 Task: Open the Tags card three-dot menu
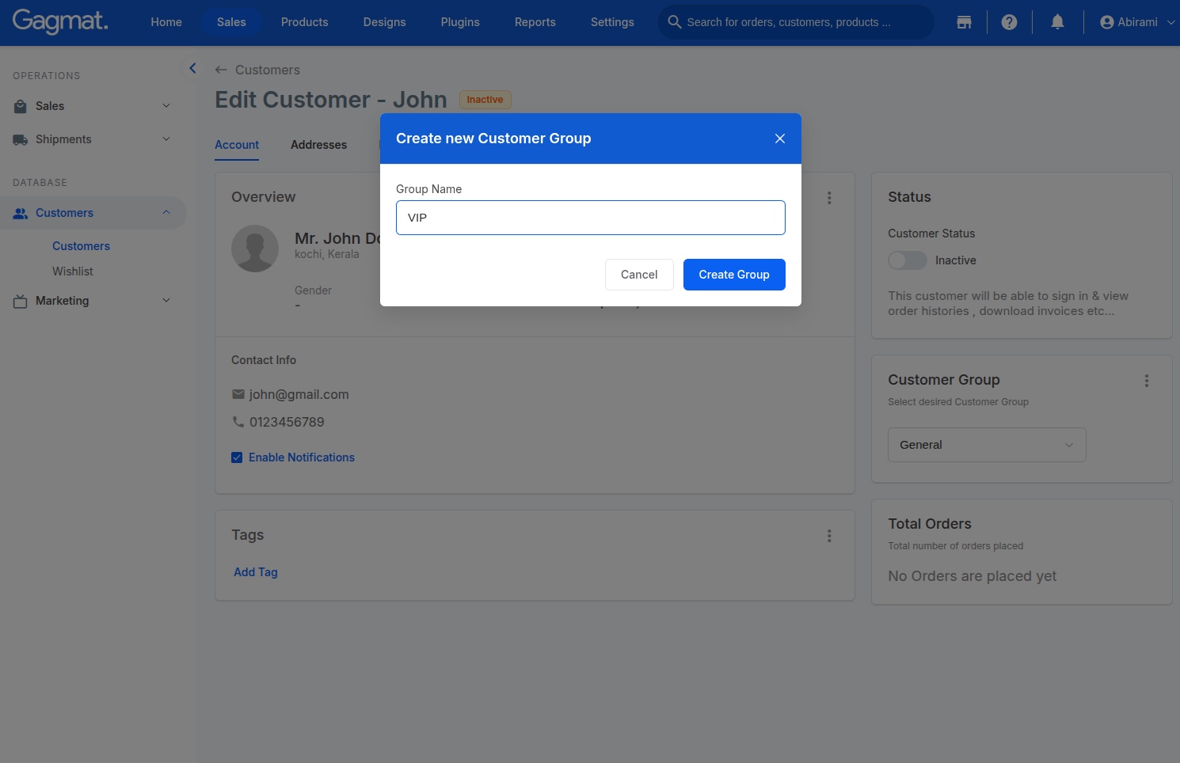(829, 536)
